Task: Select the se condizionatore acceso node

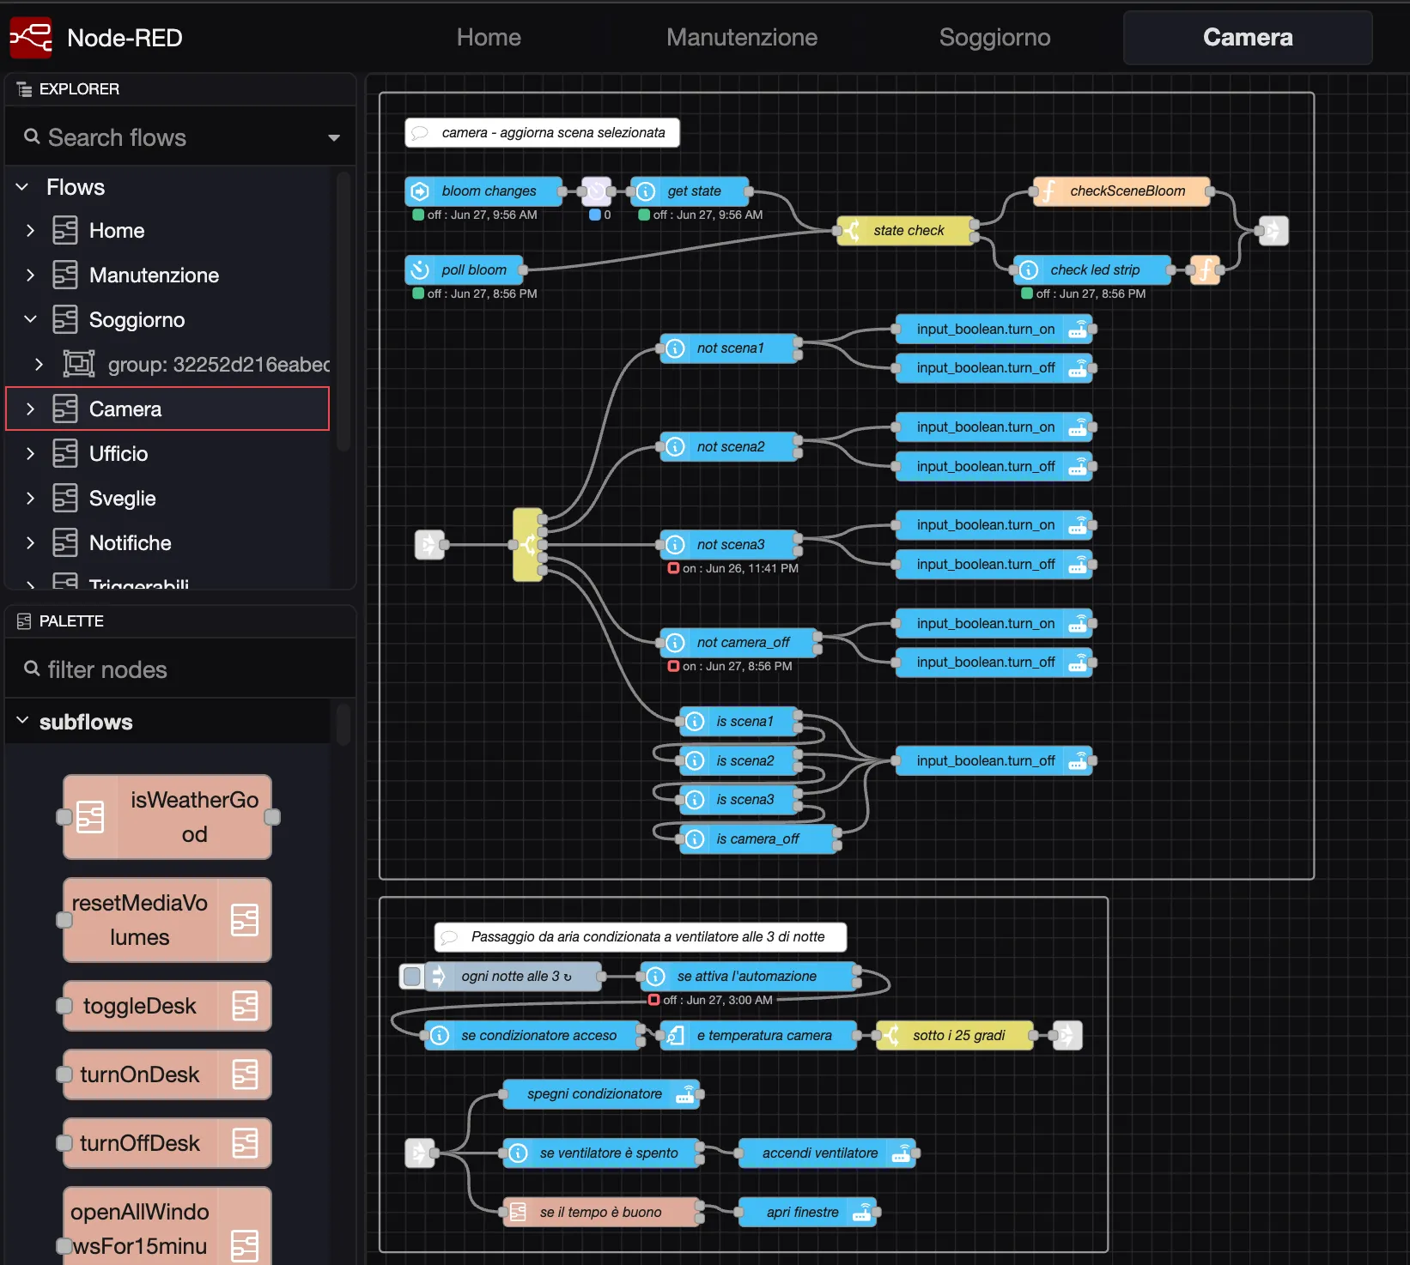Action: pyautogui.click(x=532, y=1036)
